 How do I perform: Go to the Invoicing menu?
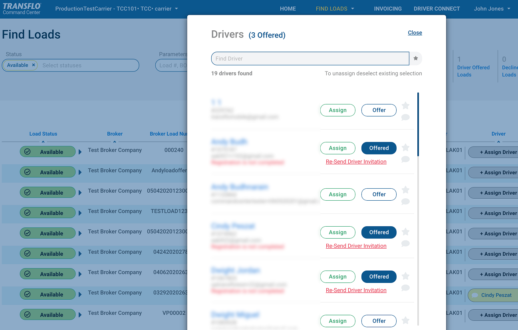coord(387,9)
